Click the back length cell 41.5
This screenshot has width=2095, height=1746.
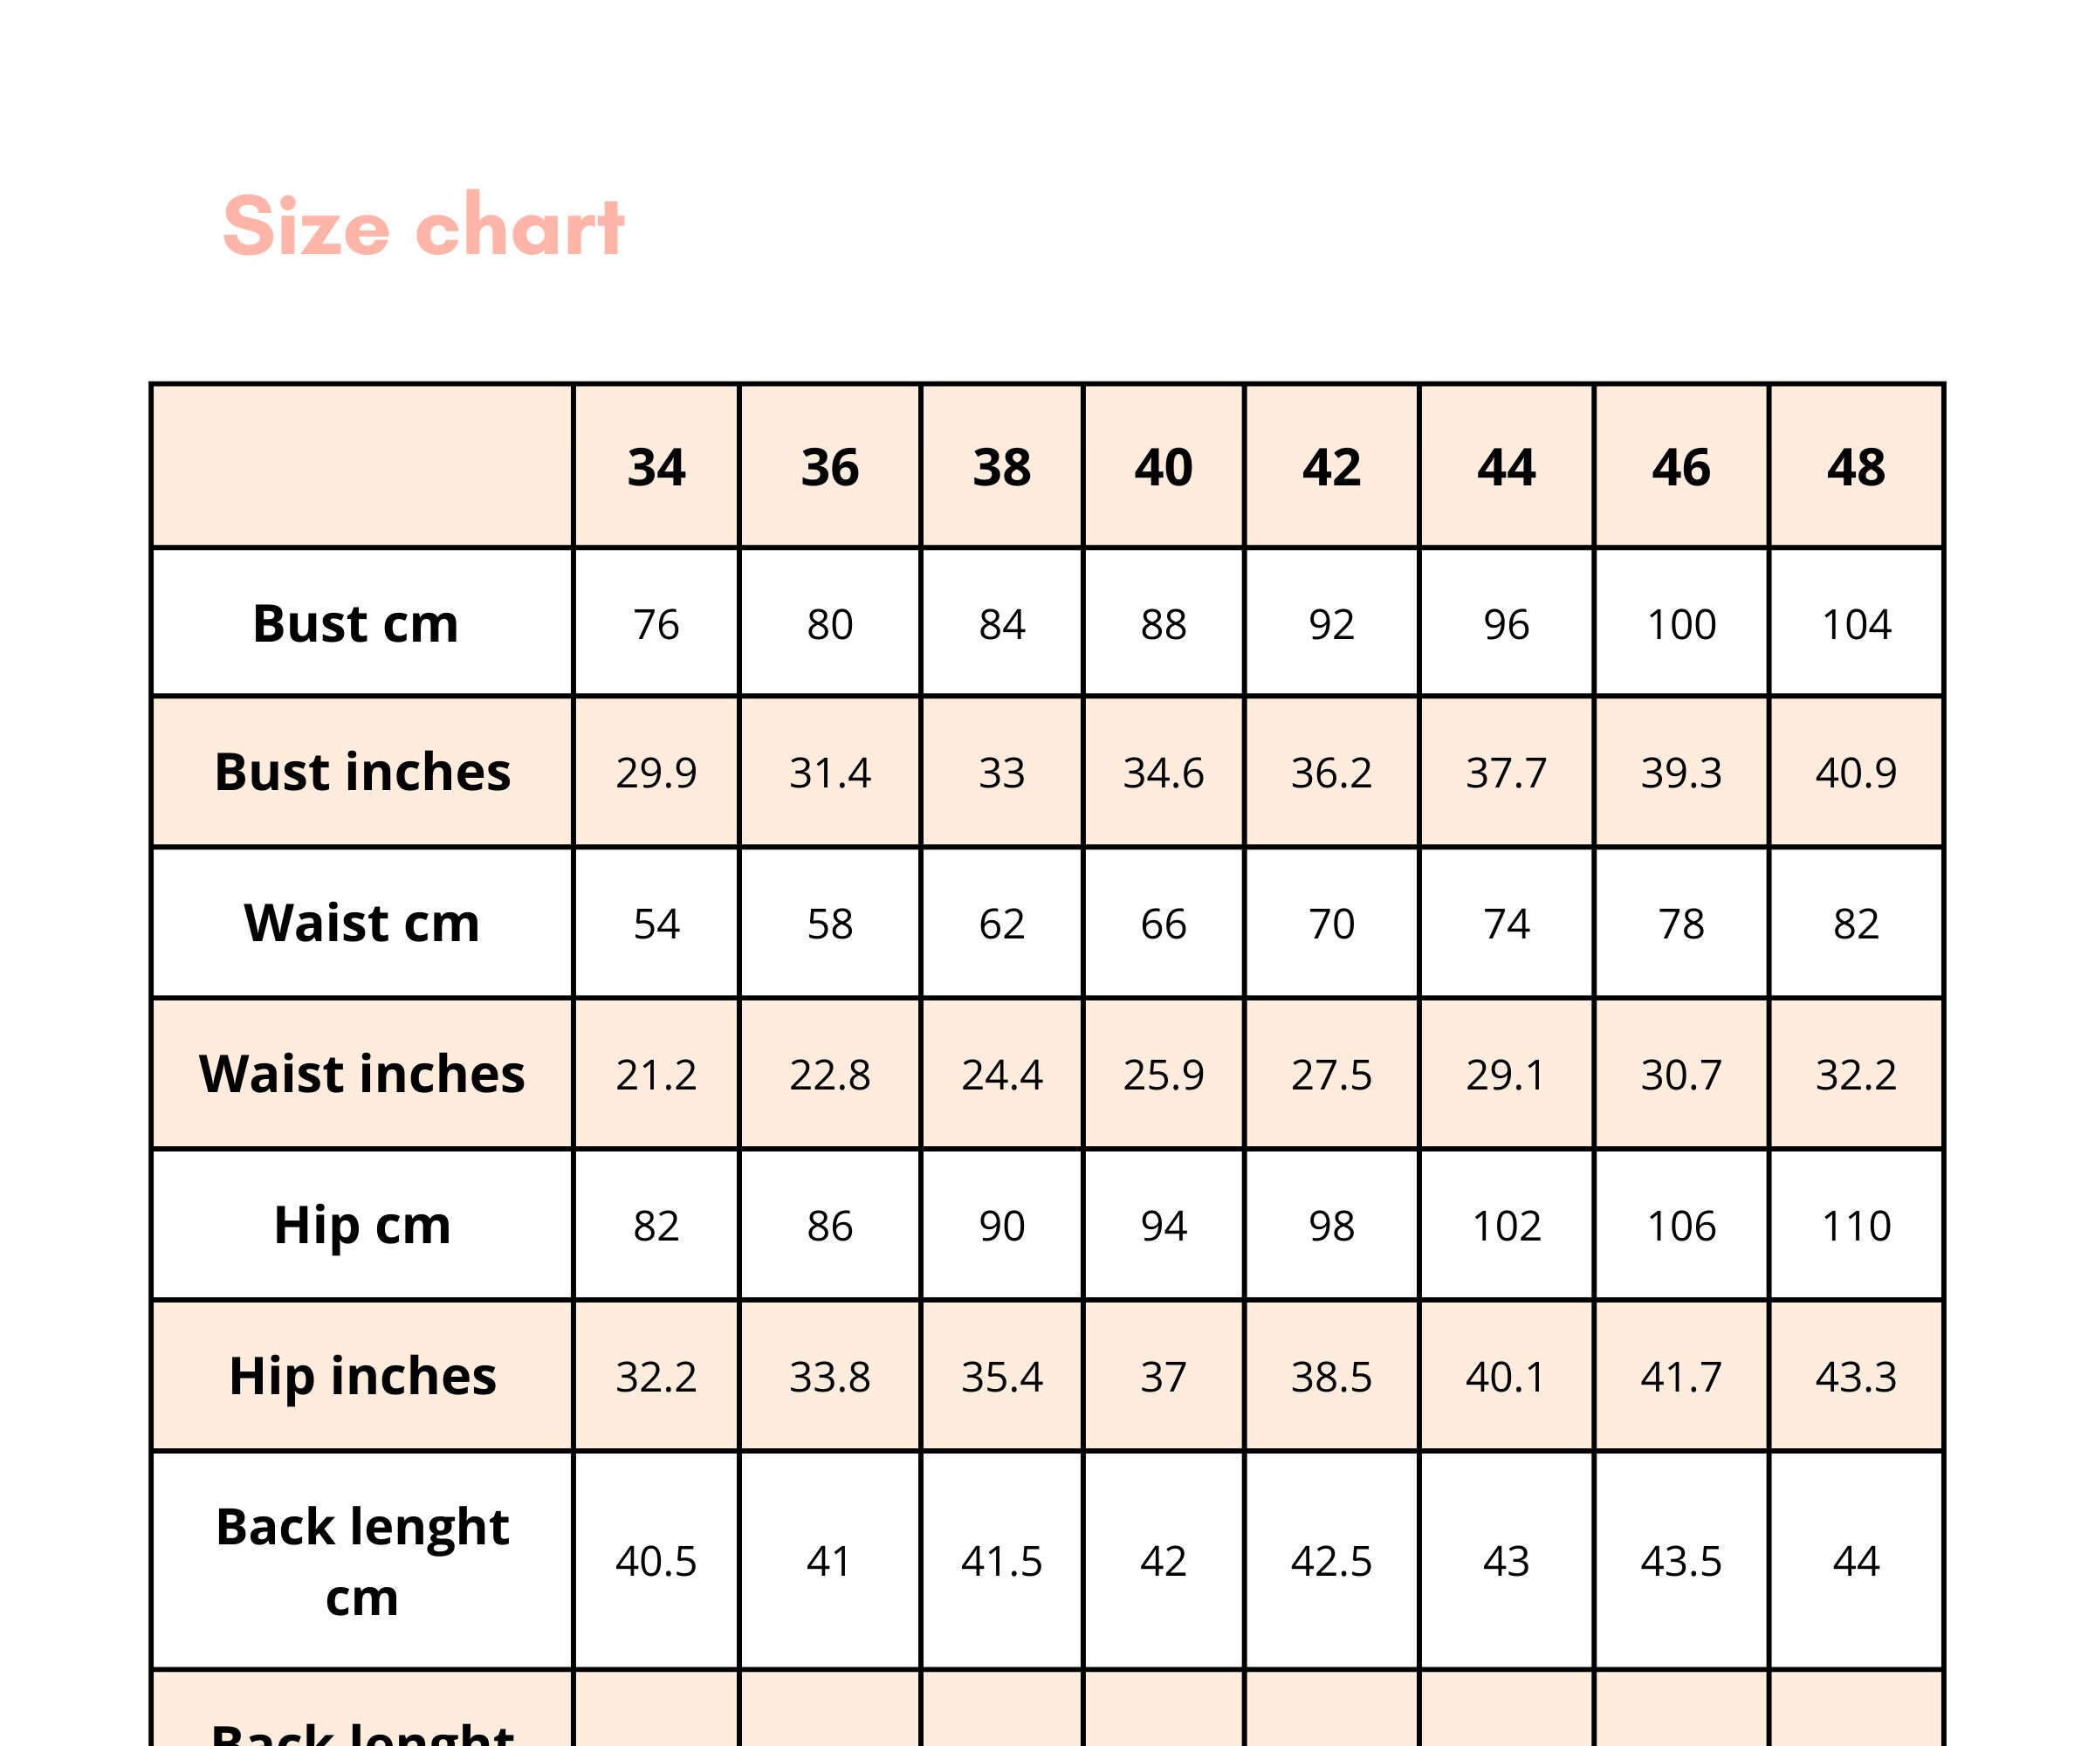[x=1001, y=1562]
